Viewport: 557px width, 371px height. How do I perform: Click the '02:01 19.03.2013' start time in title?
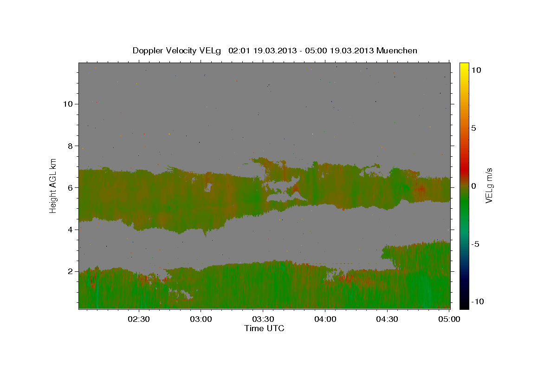pos(262,51)
